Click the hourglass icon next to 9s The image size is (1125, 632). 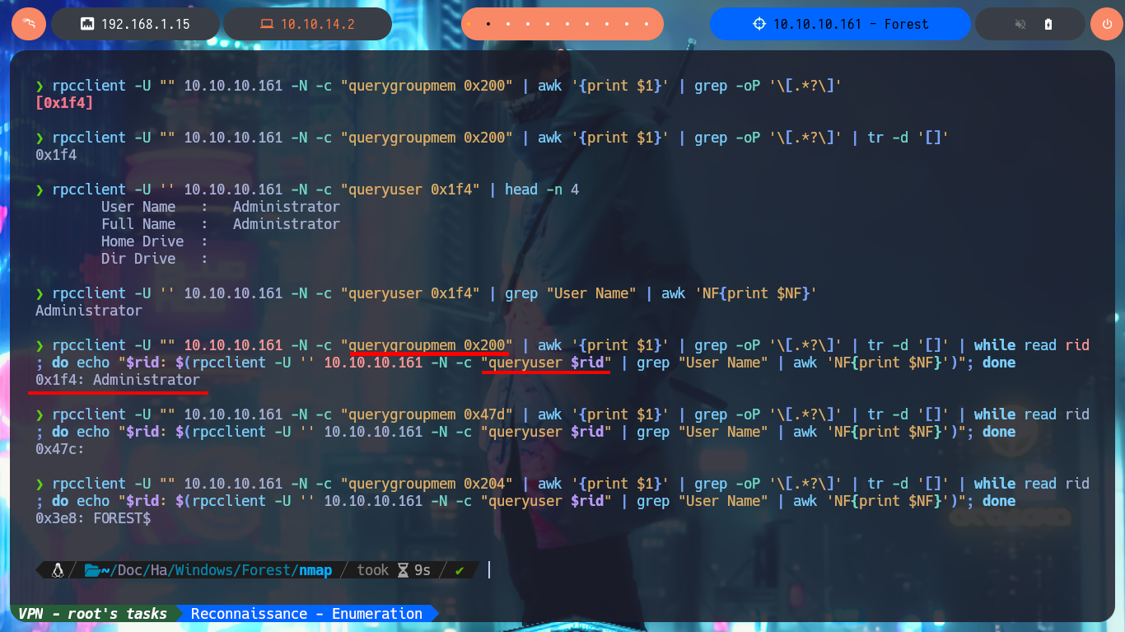(x=404, y=569)
